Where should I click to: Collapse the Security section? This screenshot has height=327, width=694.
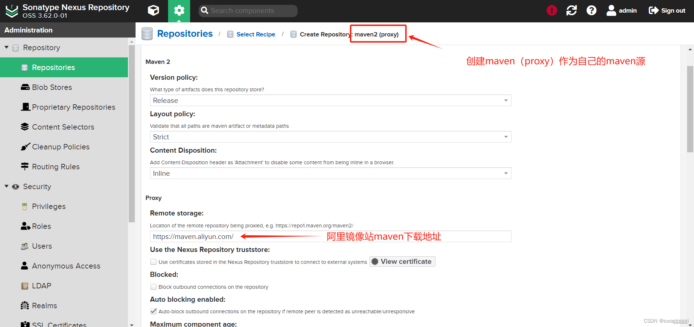pos(6,186)
